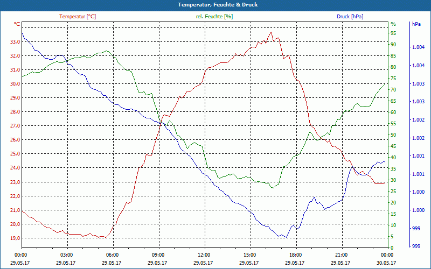Click the green '35' humidity axis value
This screenshot has height=269, width=431.
394,169
